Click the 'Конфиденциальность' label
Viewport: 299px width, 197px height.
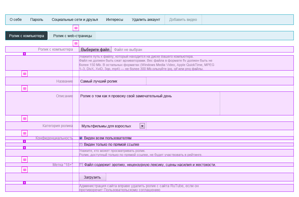[x=54, y=138]
